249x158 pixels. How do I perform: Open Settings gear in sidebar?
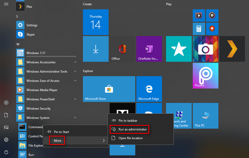click(6, 140)
